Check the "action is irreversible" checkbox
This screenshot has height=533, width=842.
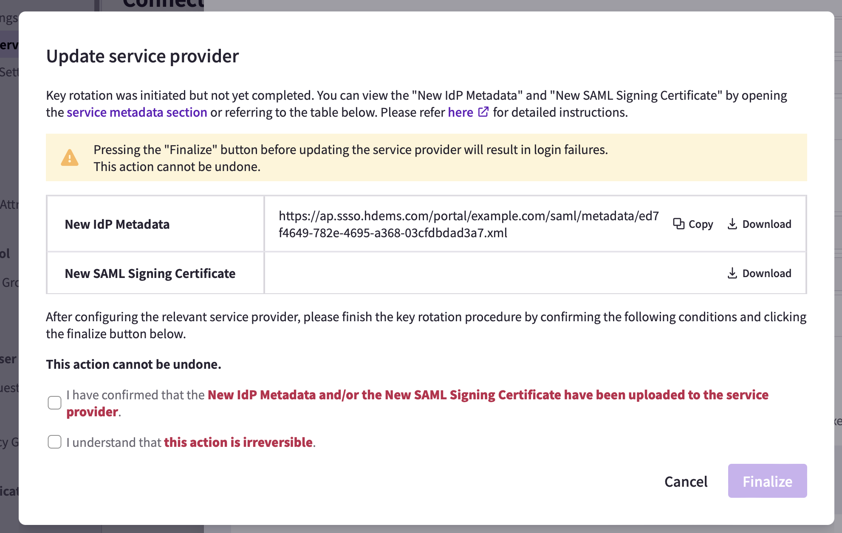coord(54,442)
